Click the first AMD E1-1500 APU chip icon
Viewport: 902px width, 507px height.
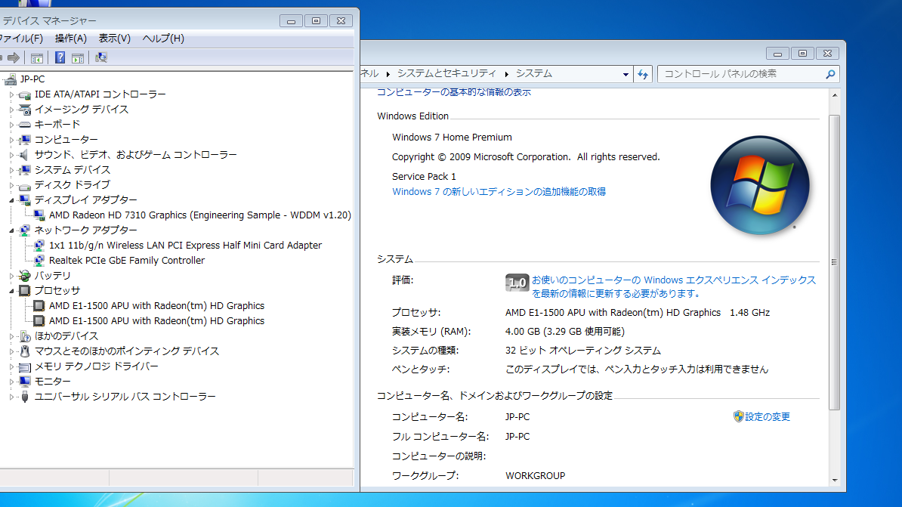(x=39, y=305)
